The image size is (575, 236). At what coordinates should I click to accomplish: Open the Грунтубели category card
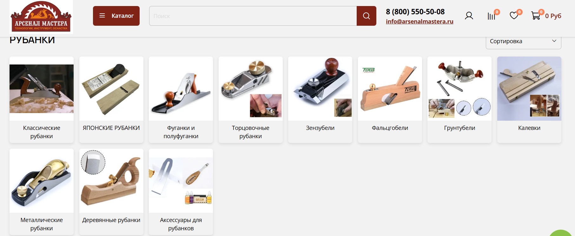click(x=459, y=100)
